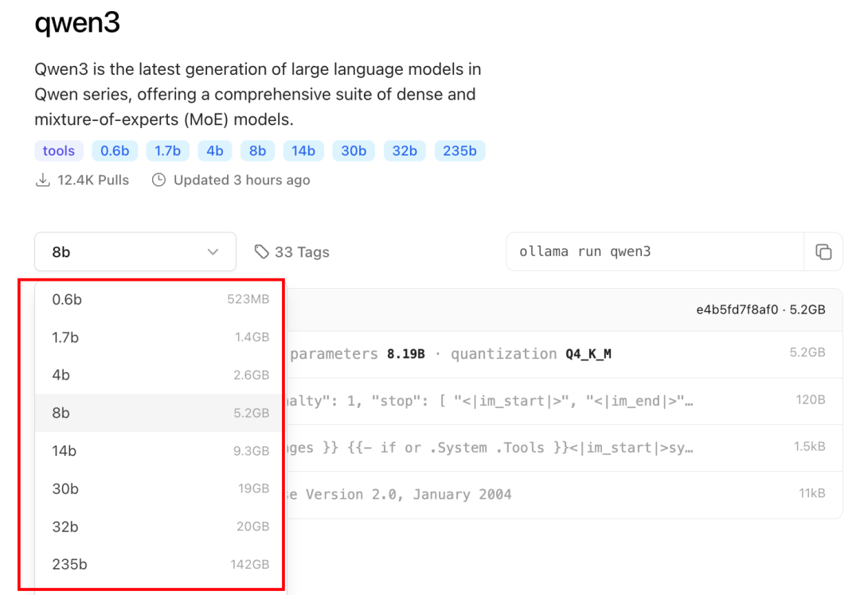860x595 pixels.
Task: Click the Updated 3 hours ago text
Action: (x=242, y=180)
